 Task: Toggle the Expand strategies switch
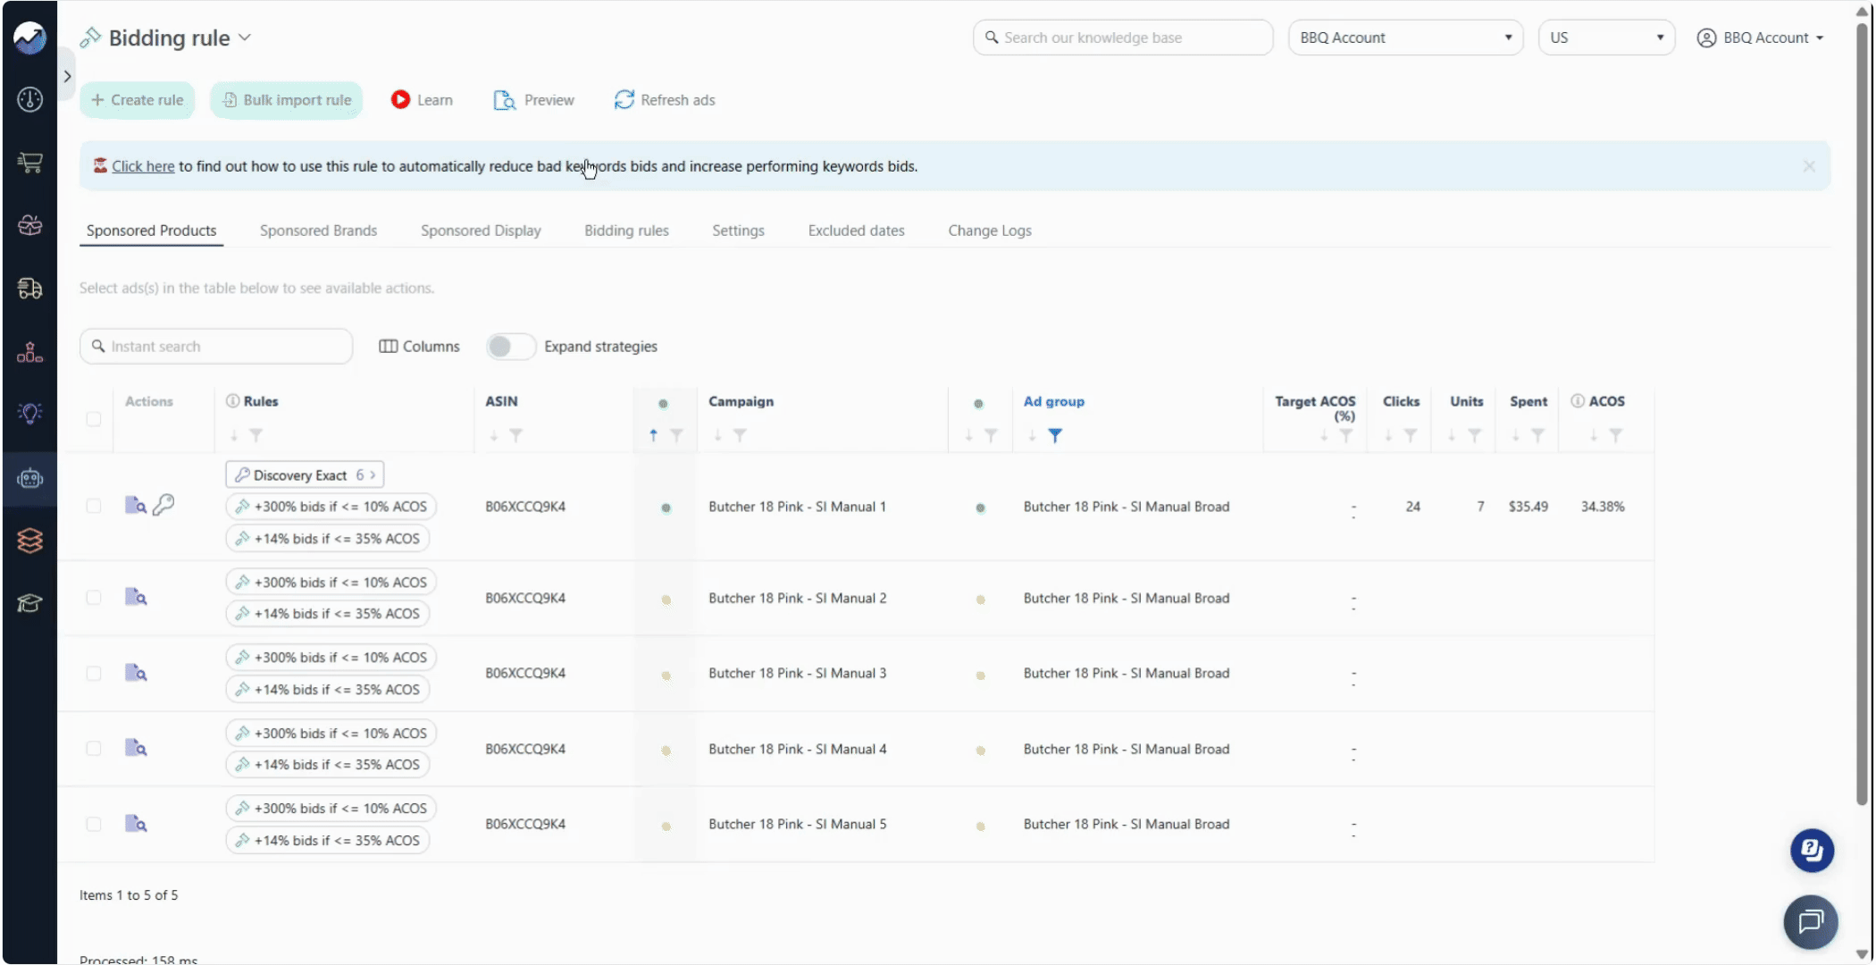point(511,347)
